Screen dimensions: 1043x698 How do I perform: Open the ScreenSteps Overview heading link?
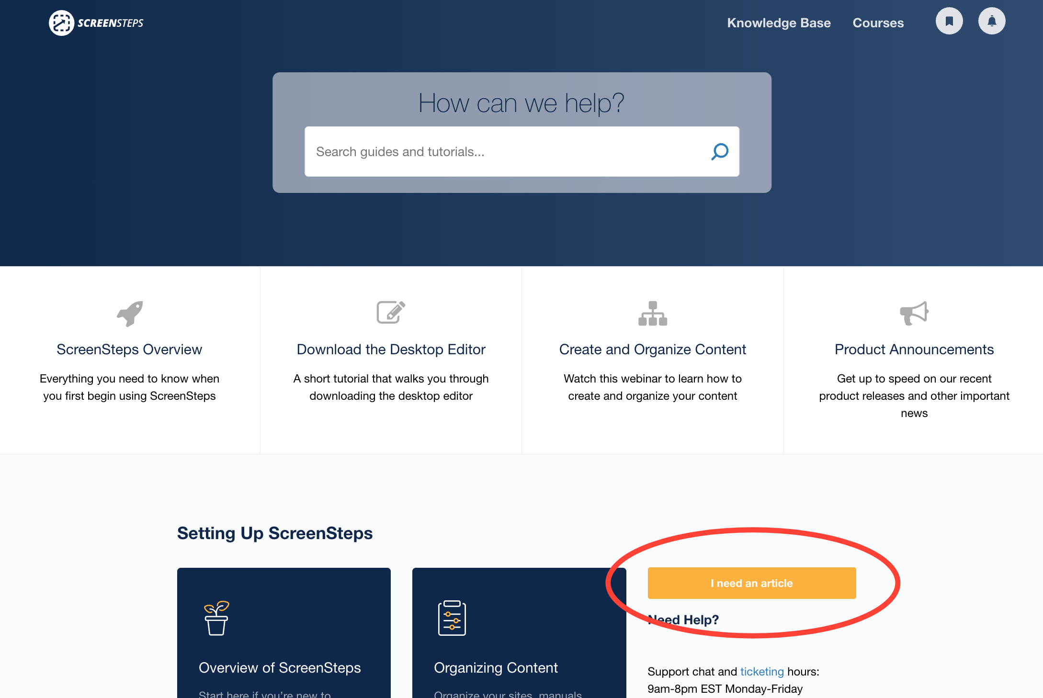click(x=129, y=349)
